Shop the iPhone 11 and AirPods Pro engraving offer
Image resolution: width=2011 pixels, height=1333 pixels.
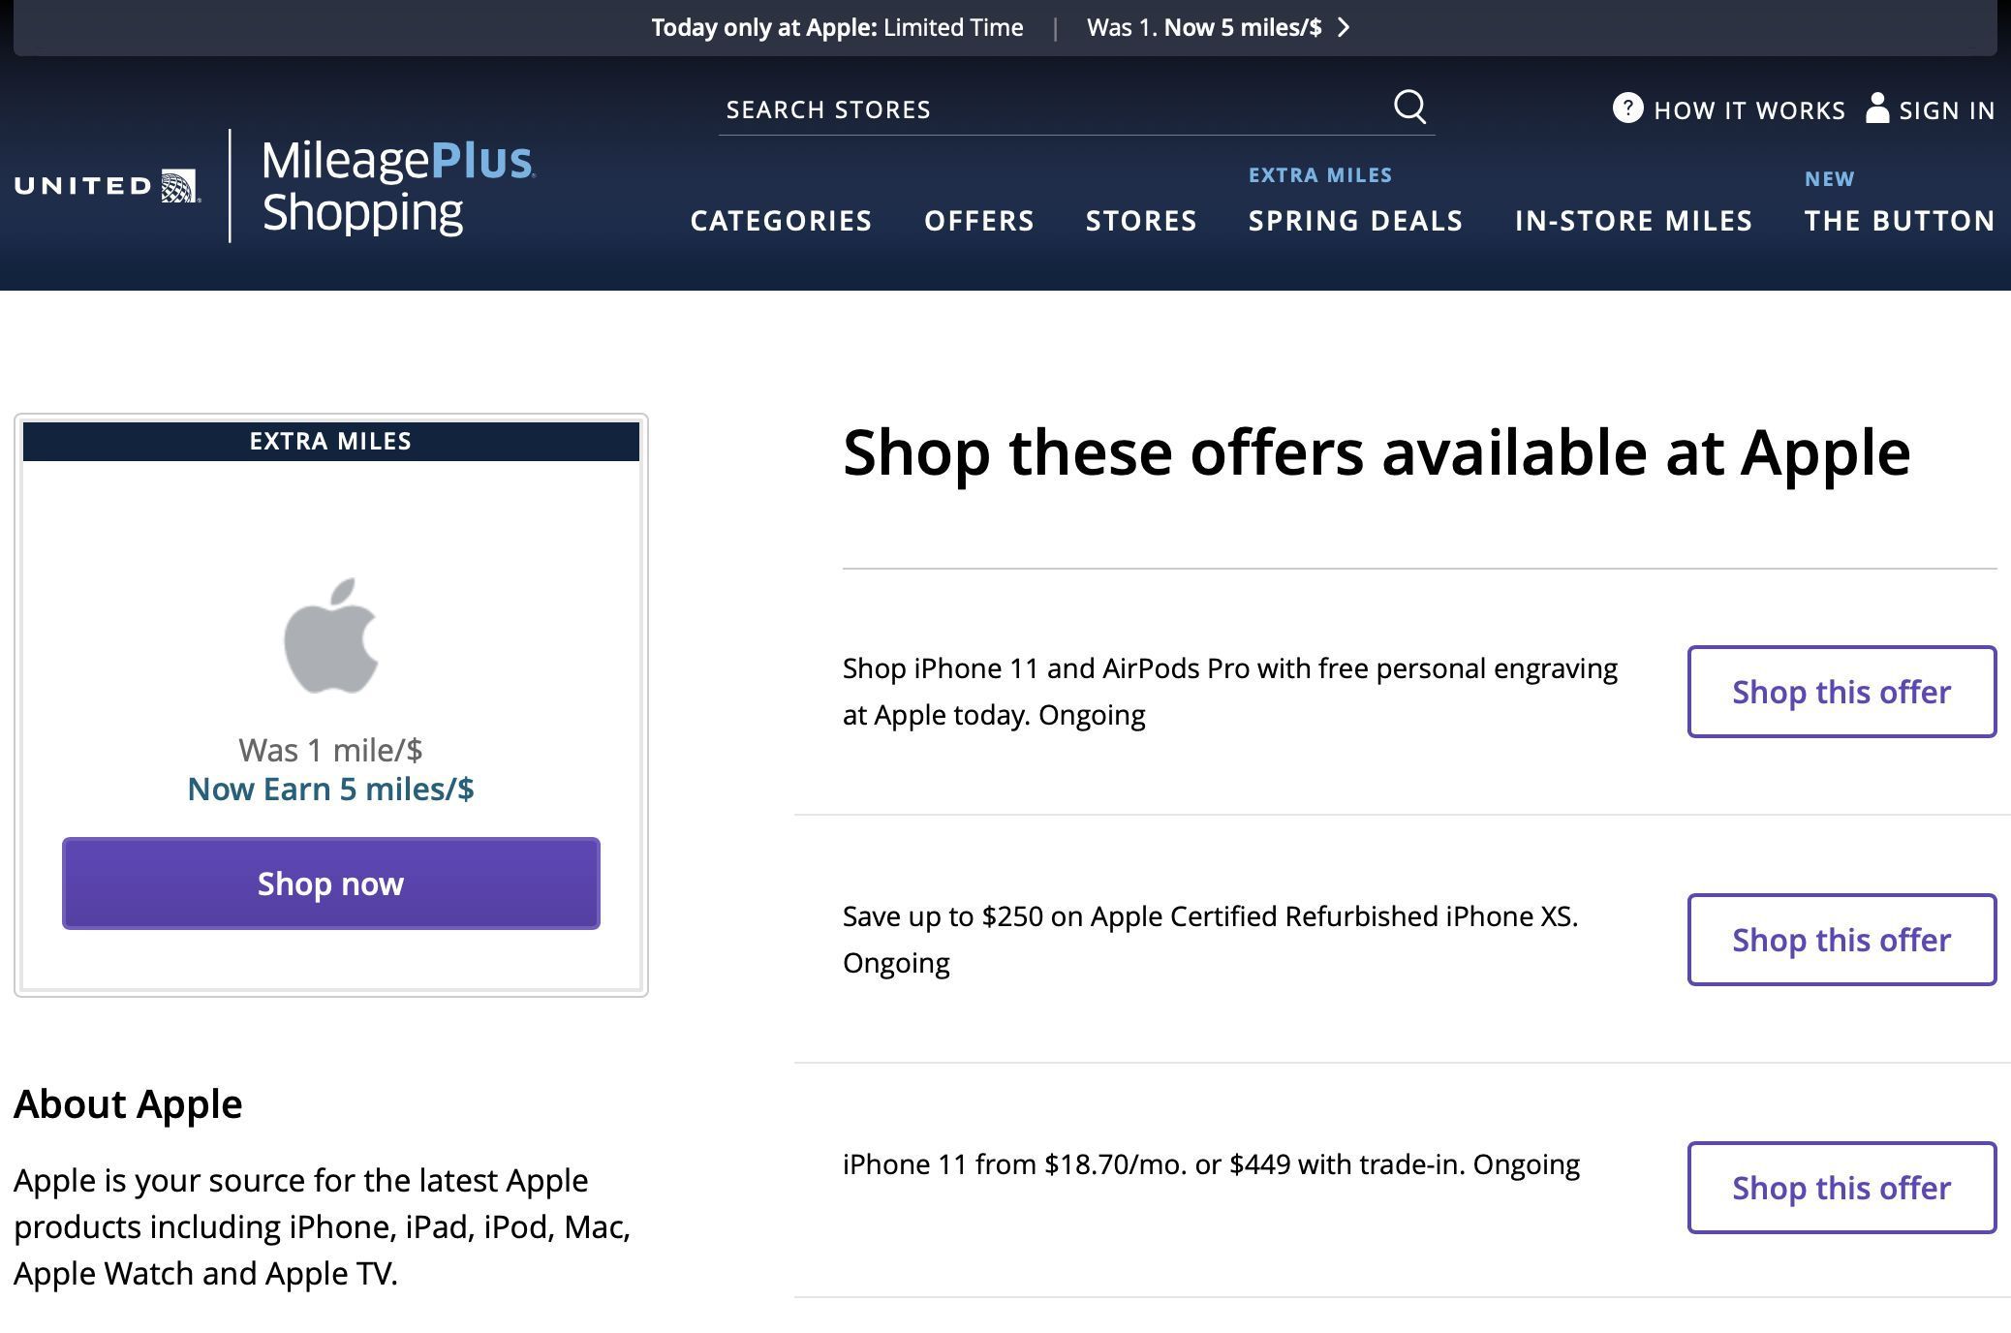pyautogui.click(x=1841, y=692)
